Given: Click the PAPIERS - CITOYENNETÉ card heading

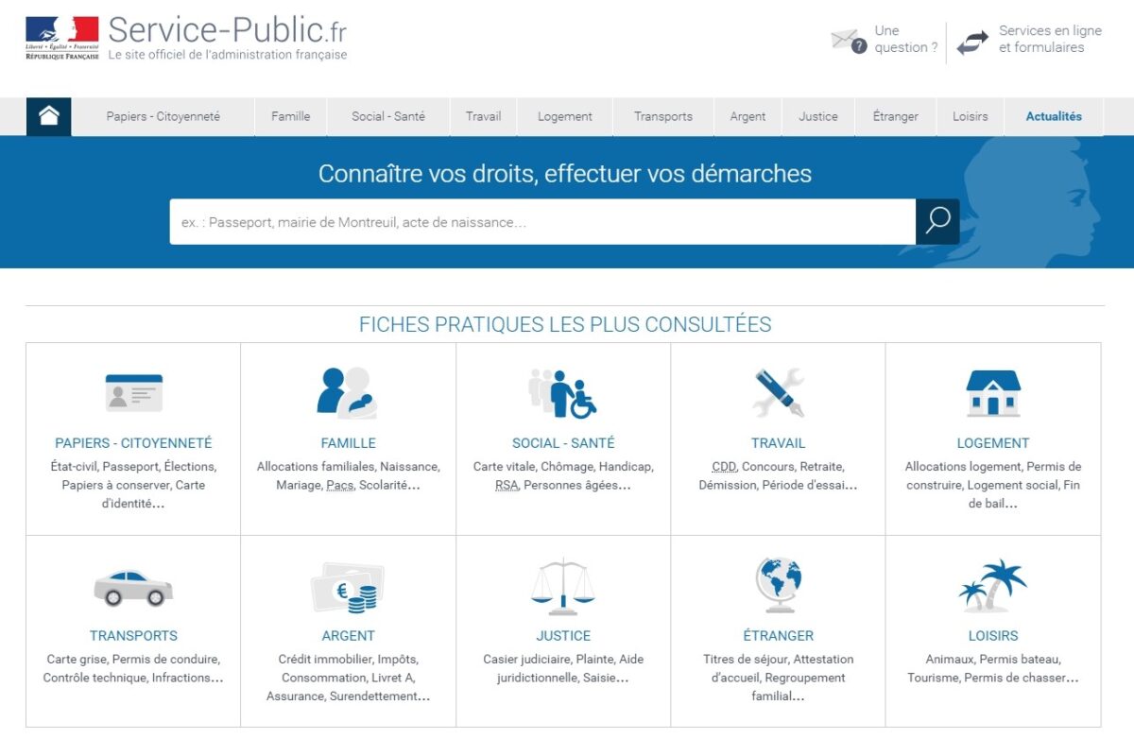Looking at the screenshot, I should pyautogui.click(x=133, y=443).
